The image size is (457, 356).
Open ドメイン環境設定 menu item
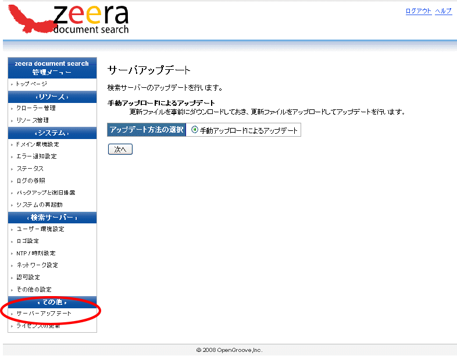click(x=38, y=144)
